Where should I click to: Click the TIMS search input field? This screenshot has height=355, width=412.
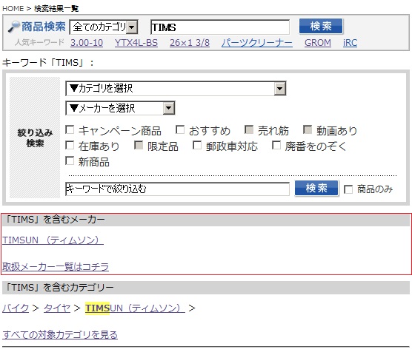point(220,27)
